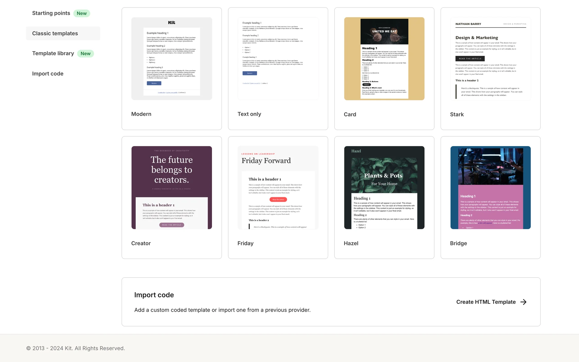Image resolution: width=579 pixels, height=362 pixels.
Task: Select the Text only template preview
Action: tap(278, 59)
